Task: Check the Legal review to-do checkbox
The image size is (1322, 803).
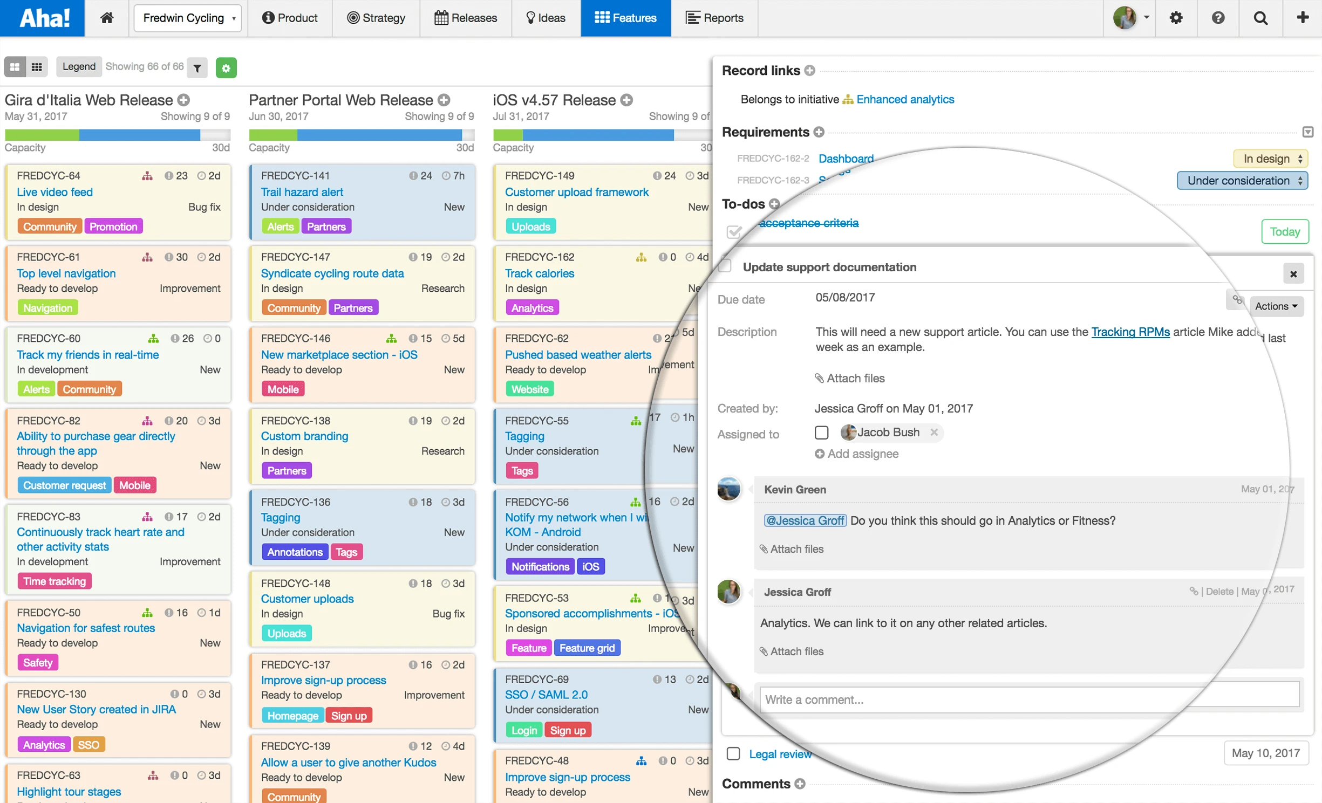Action: pyautogui.click(x=733, y=753)
